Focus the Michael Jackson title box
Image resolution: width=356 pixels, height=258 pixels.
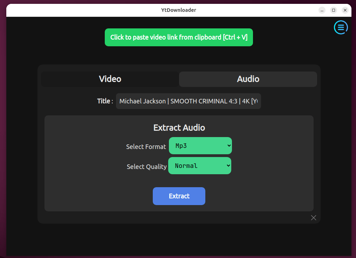pos(188,101)
